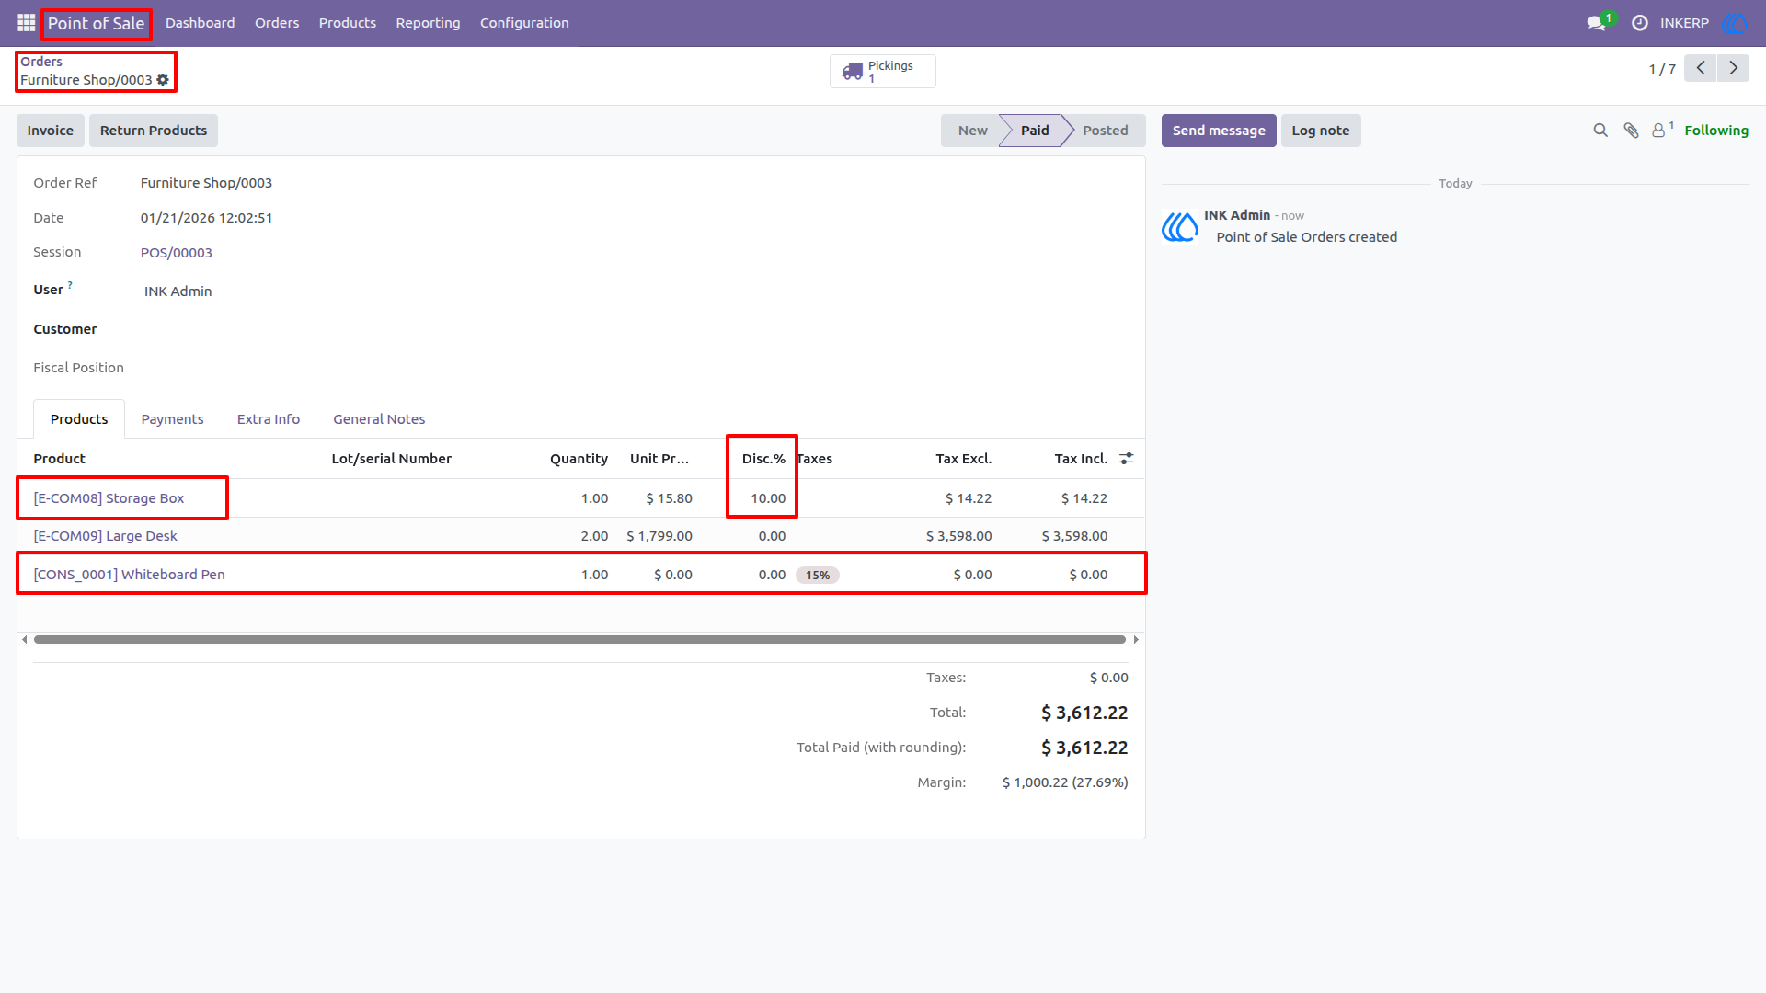Open the apps grid menu icon
Screen dimensions: 1766x993
[26, 22]
